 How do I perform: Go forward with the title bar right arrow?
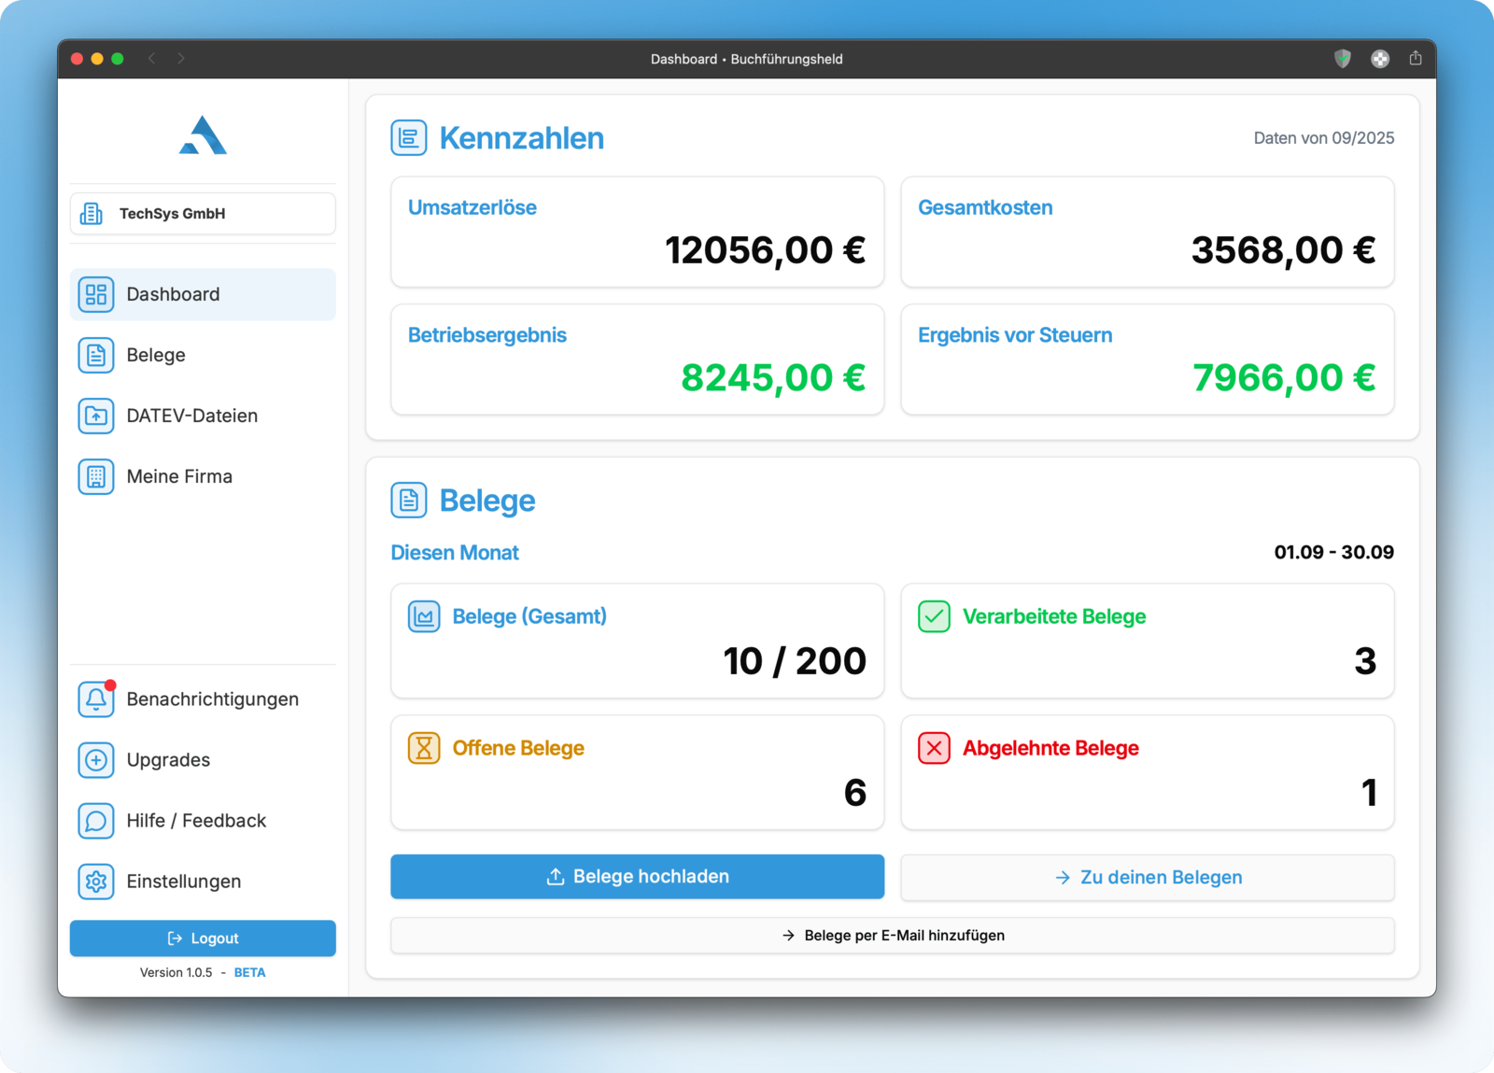pyautogui.click(x=181, y=59)
